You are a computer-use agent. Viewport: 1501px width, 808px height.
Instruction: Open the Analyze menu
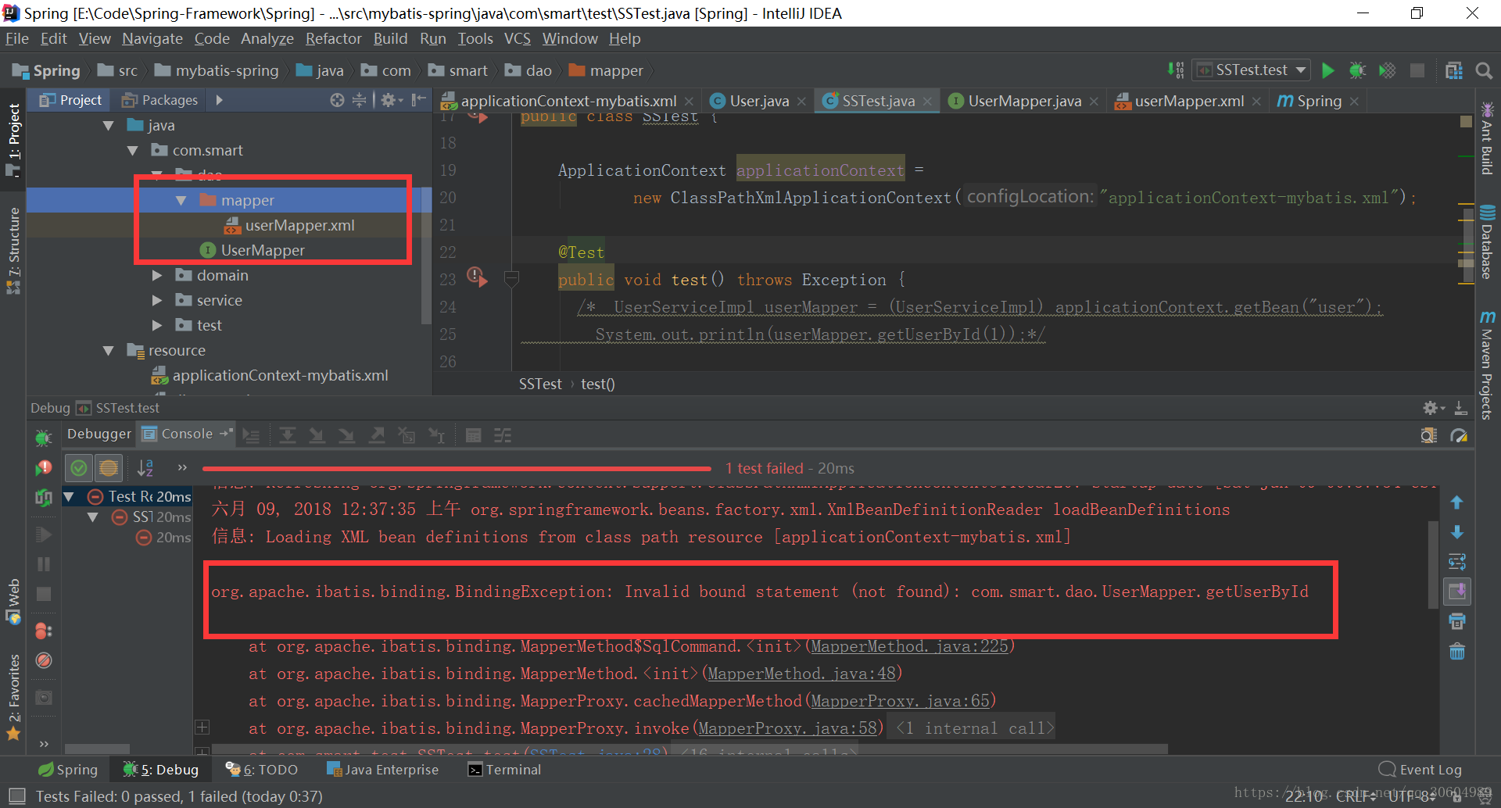267,39
